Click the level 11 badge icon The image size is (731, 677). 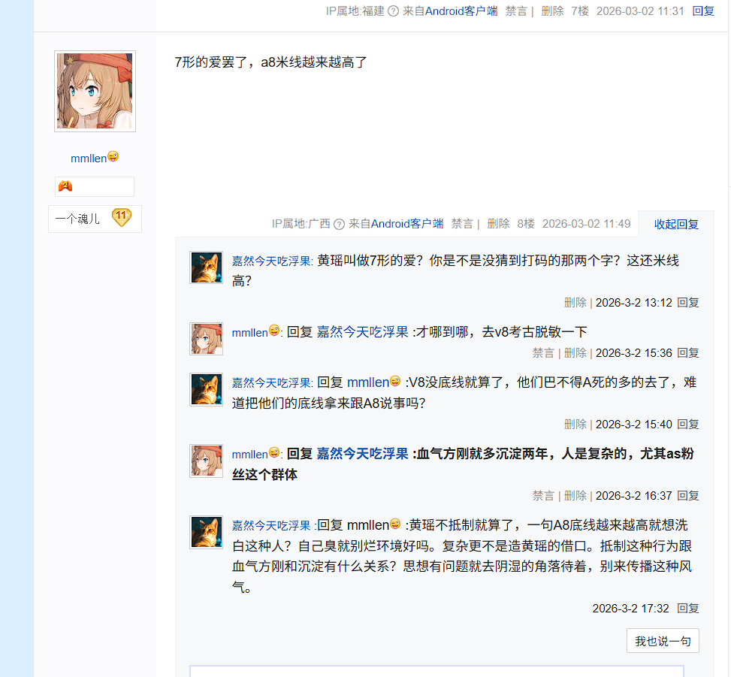pos(121,217)
